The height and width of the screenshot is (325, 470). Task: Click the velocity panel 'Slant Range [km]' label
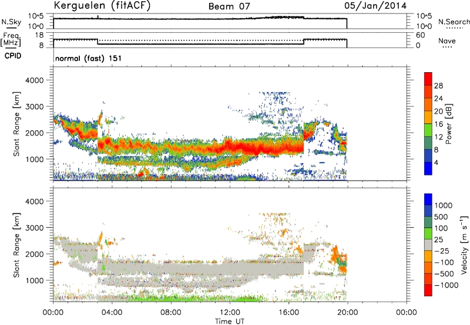pos(16,245)
